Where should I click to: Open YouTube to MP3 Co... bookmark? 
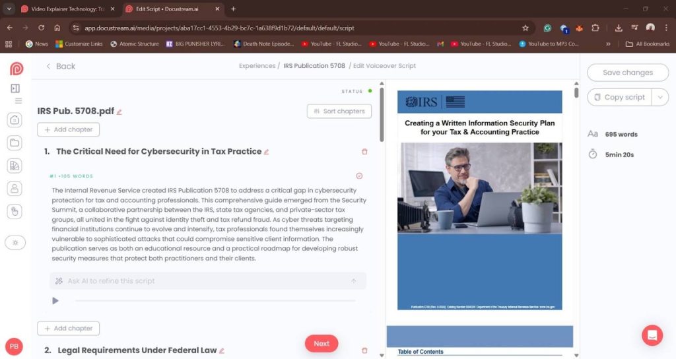(x=549, y=44)
